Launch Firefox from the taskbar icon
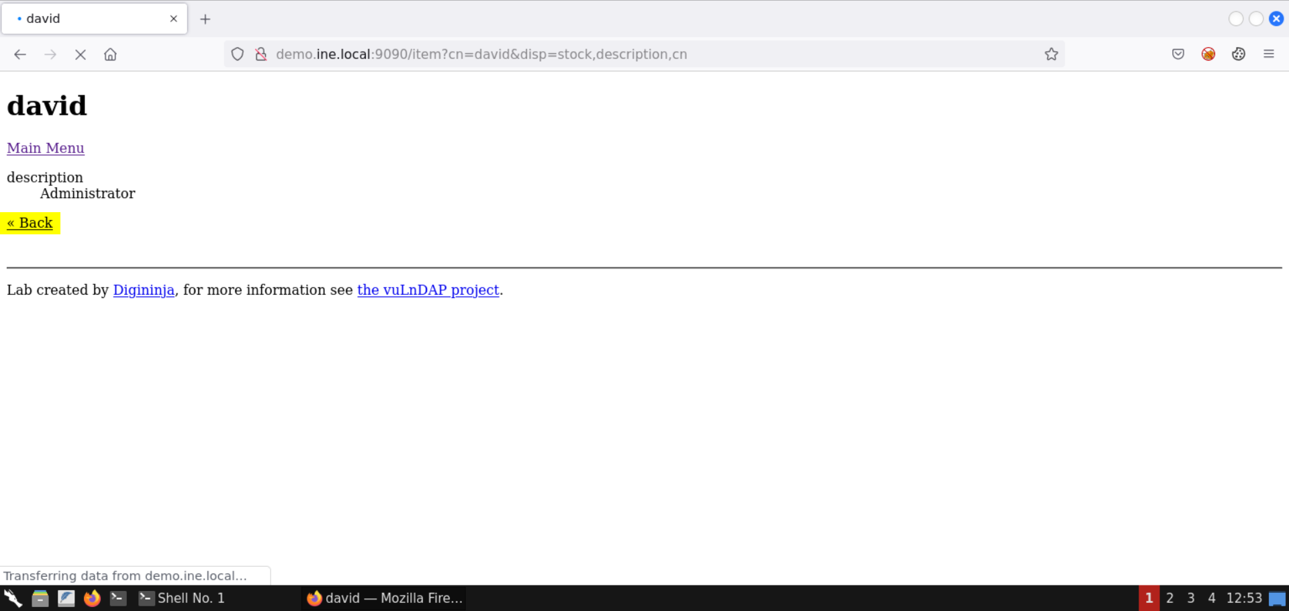 [x=92, y=598]
